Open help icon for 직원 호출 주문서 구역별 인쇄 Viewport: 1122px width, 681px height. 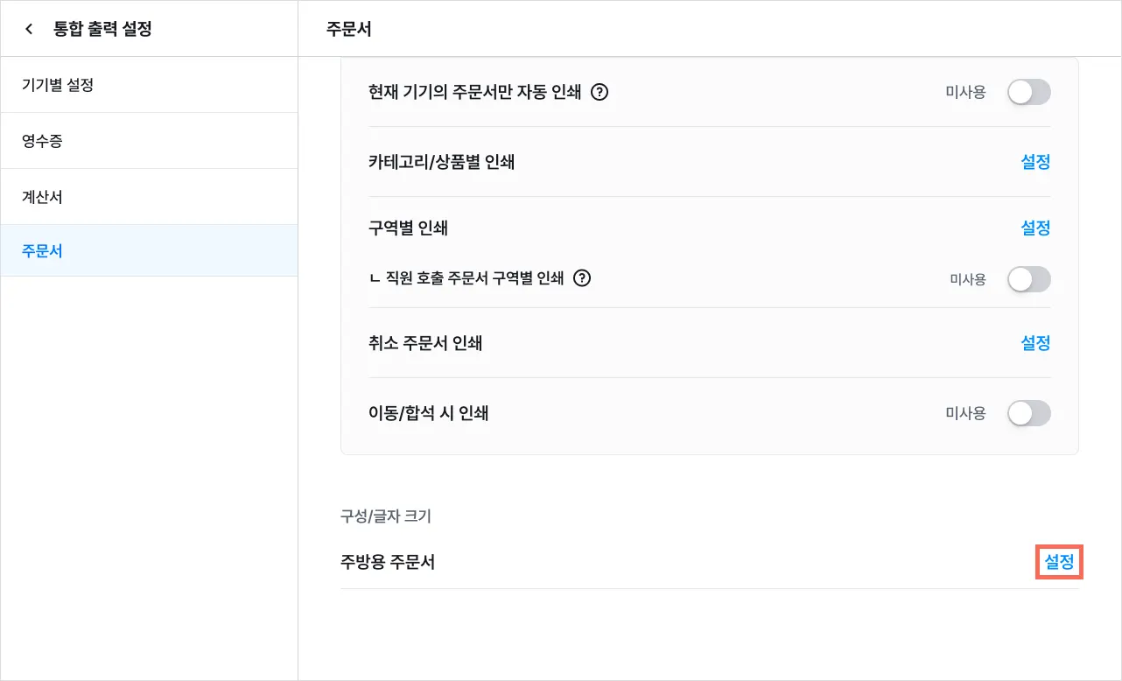click(x=582, y=278)
